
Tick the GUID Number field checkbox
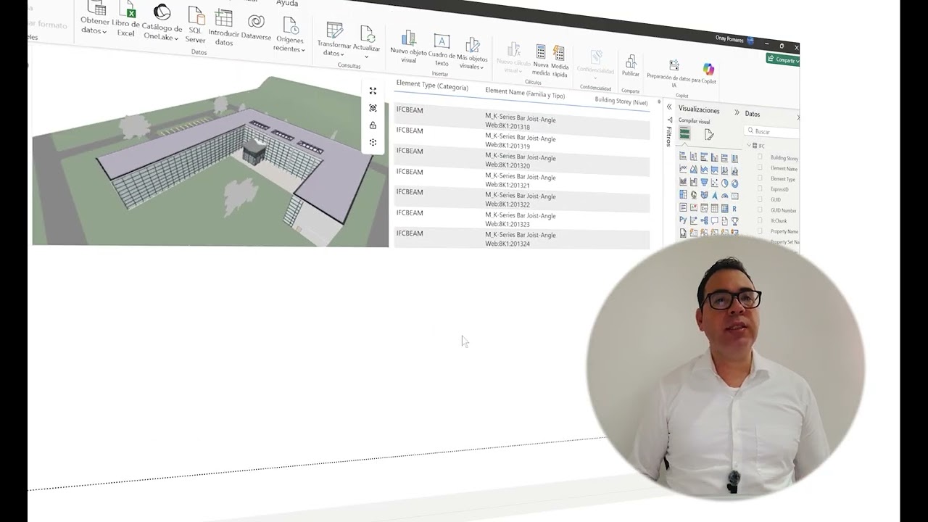tap(760, 210)
